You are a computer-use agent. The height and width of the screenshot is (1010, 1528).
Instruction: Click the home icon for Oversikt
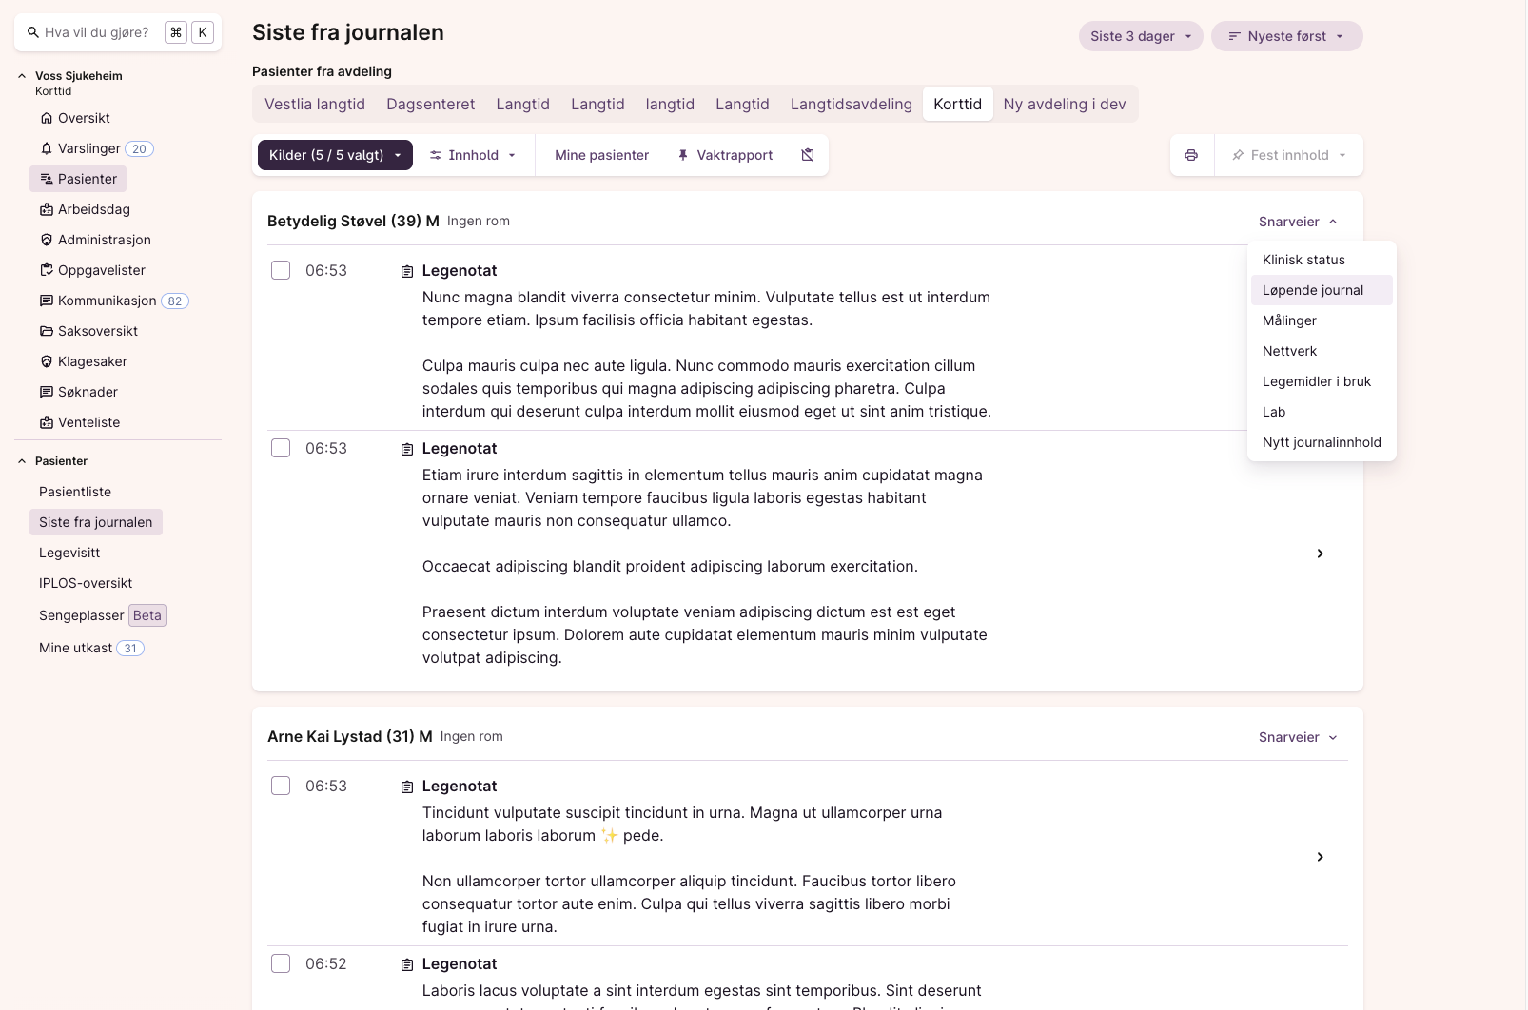[47, 118]
